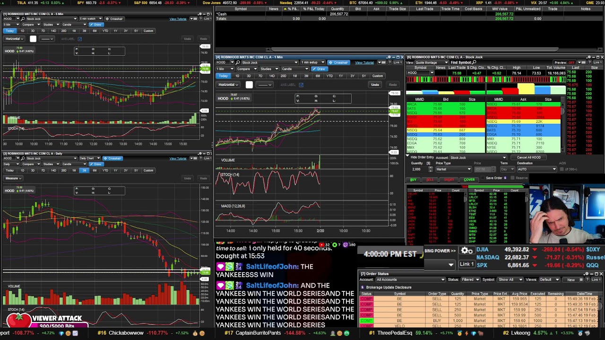605x340 pixels.
Task: Click the Quantity input field showing 2,000
Action: tap(420, 169)
